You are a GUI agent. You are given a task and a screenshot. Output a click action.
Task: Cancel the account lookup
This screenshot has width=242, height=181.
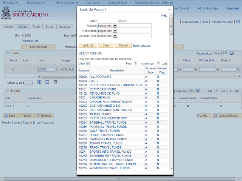coord(123,45)
